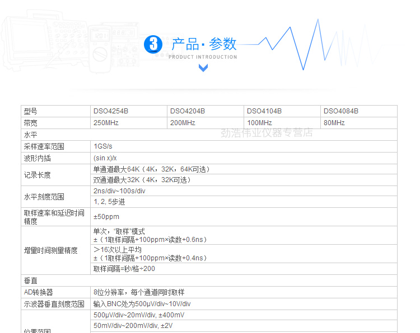The width and height of the screenshot is (420, 333).
Task: Click the 1GS/s sampling rate value
Action: coord(103,146)
